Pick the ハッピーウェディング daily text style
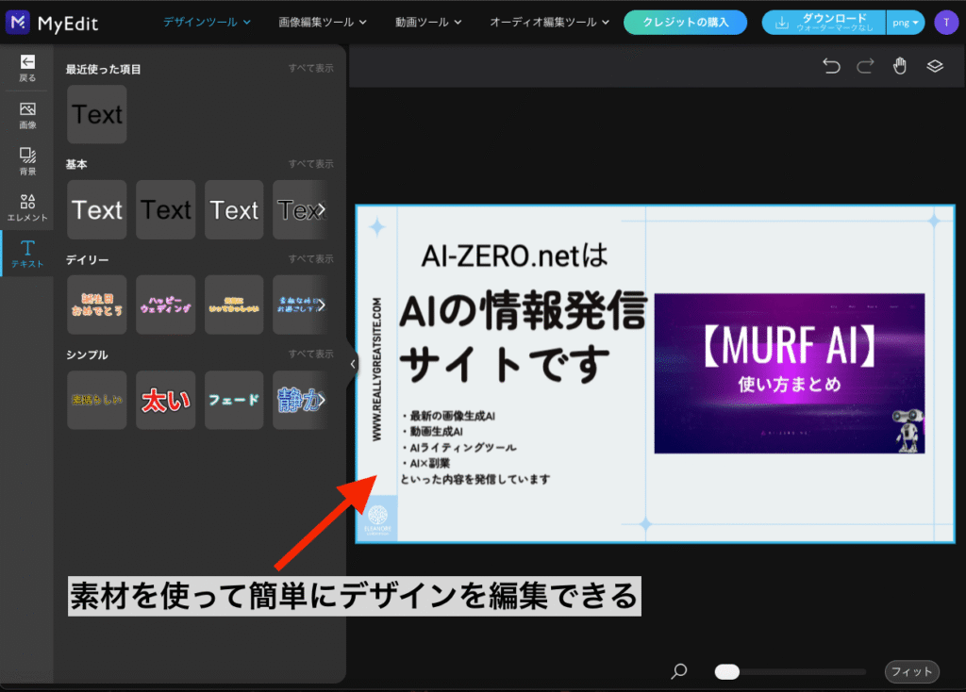The image size is (966, 692). coord(166,305)
